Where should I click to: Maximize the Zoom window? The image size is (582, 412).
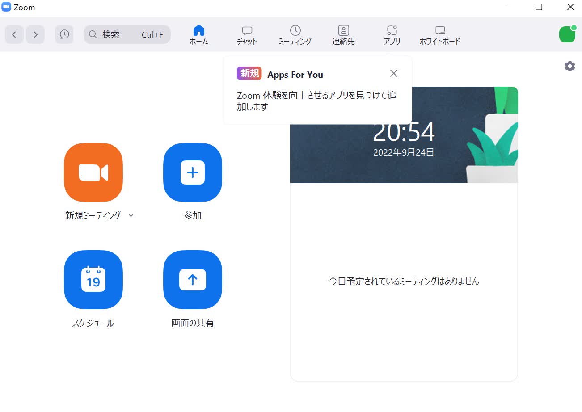pyautogui.click(x=539, y=7)
